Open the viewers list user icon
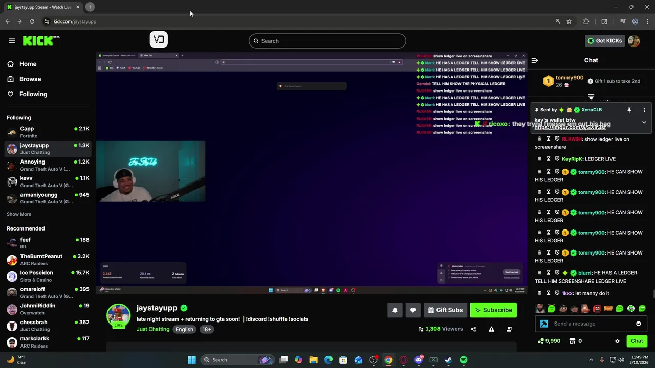This screenshot has height=368, width=655. [509, 329]
